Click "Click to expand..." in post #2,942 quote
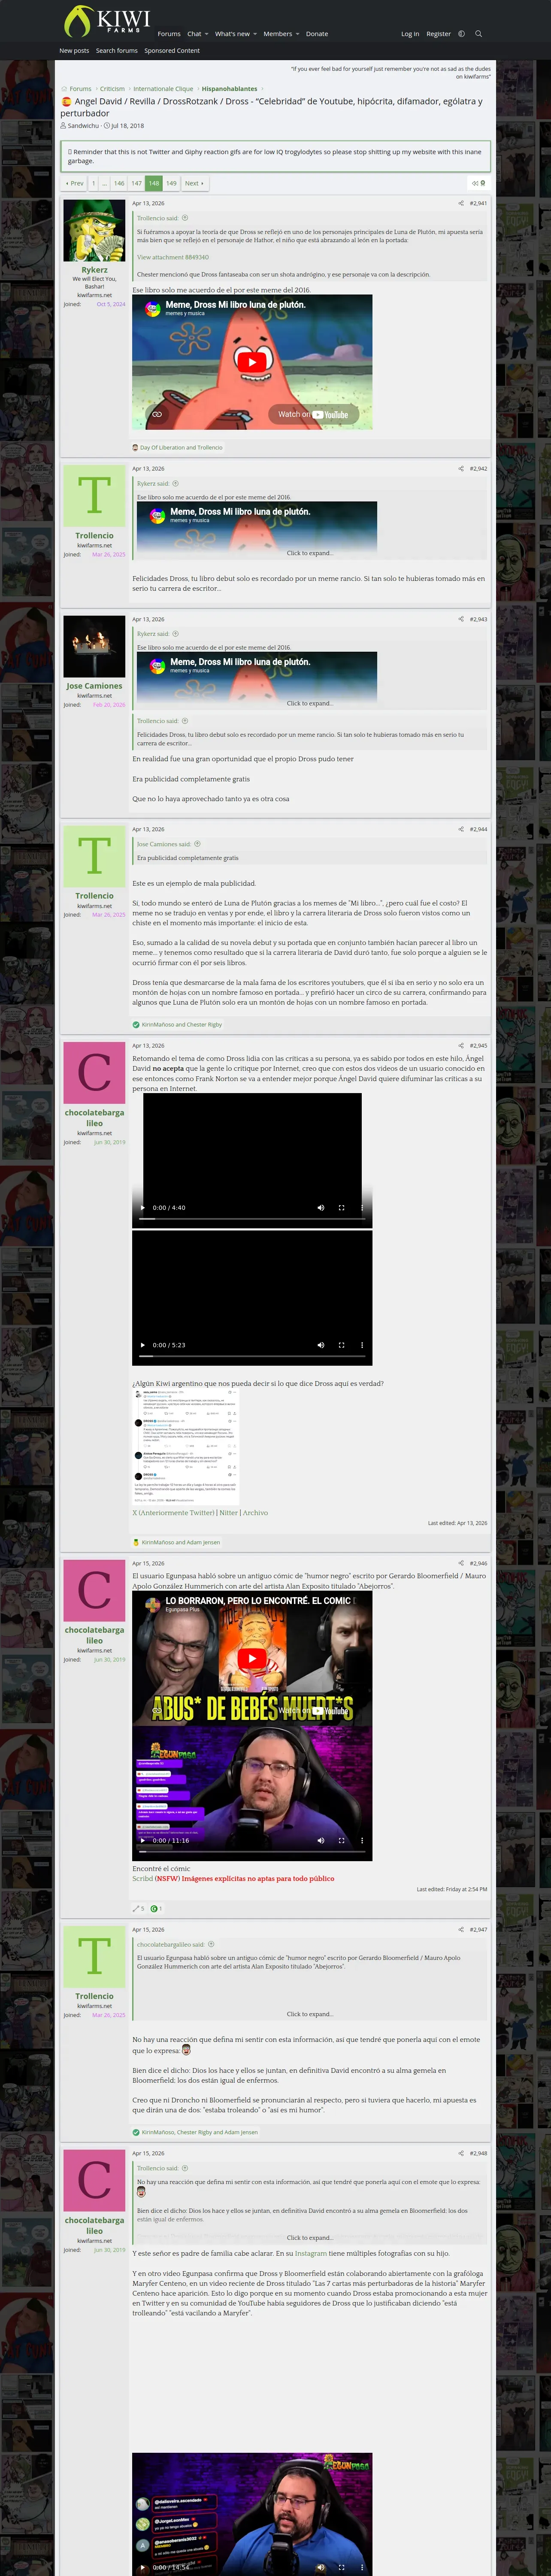Viewport: 551px width, 2576px height. (x=310, y=553)
